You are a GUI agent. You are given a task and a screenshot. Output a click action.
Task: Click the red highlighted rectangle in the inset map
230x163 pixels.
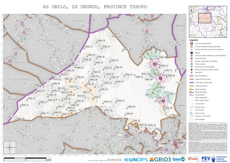click(x=205, y=18)
